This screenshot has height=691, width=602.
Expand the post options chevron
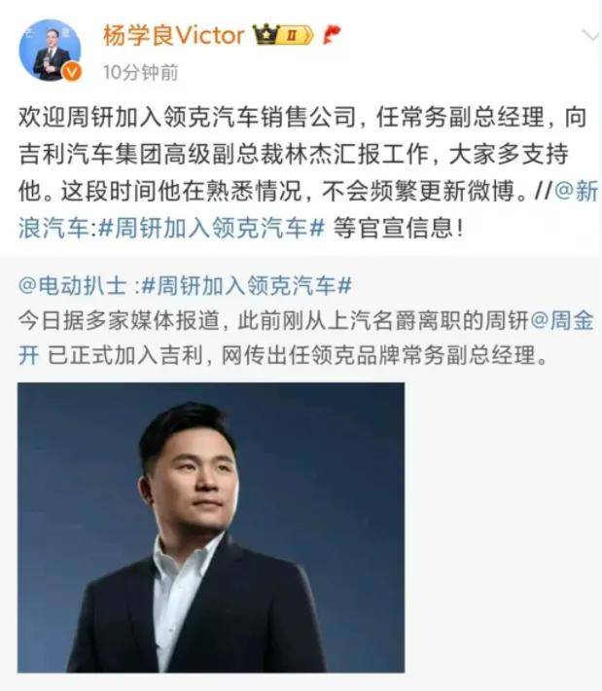[590, 34]
